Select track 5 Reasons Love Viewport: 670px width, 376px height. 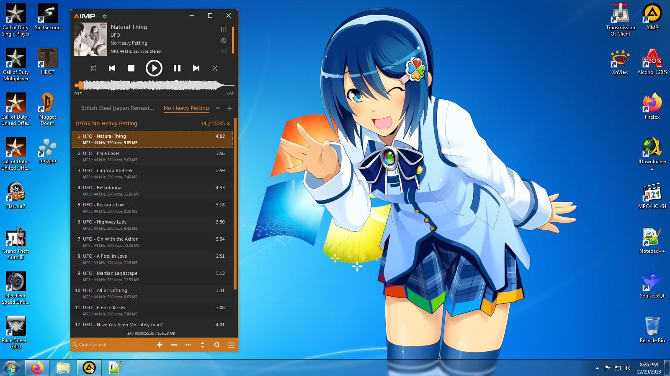tap(152, 208)
